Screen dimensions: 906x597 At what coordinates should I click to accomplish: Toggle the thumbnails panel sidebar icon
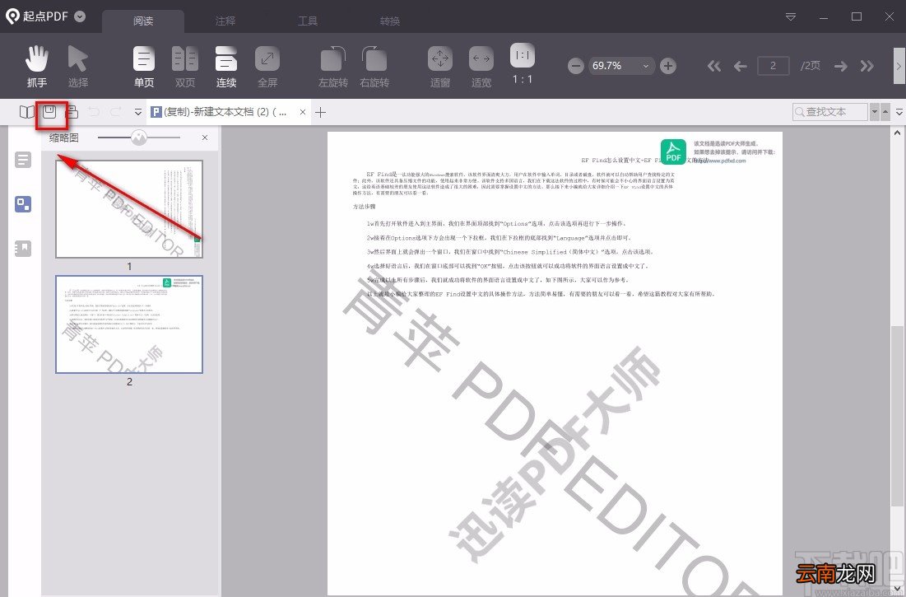tap(23, 204)
